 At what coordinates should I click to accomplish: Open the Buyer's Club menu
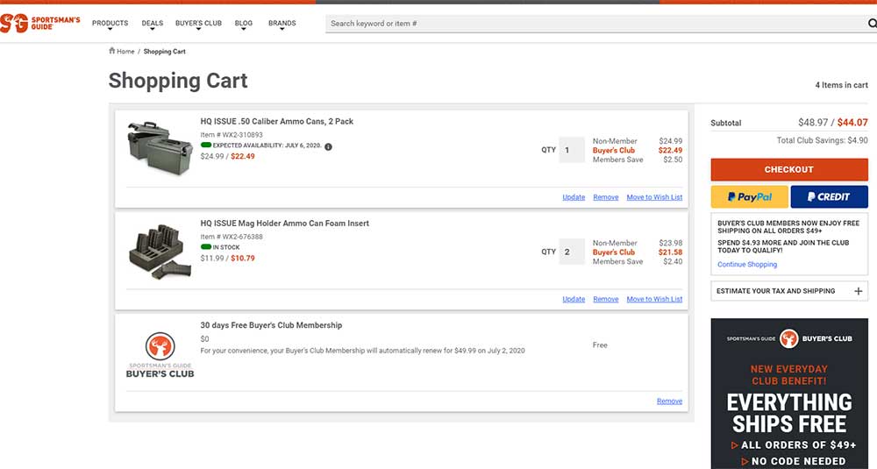tap(198, 24)
